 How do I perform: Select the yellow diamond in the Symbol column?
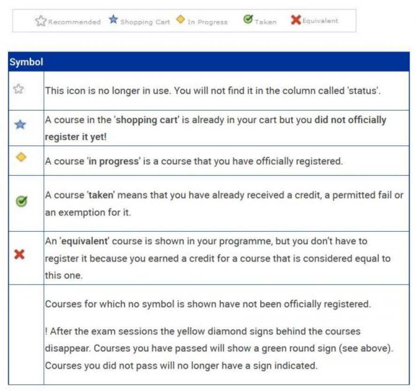click(x=21, y=158)
